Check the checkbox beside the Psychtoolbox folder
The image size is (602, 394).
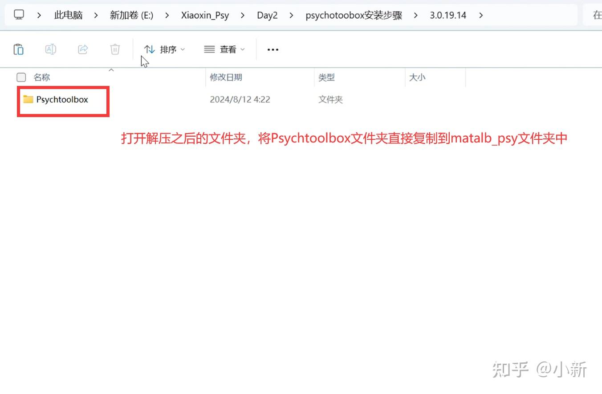21,99
